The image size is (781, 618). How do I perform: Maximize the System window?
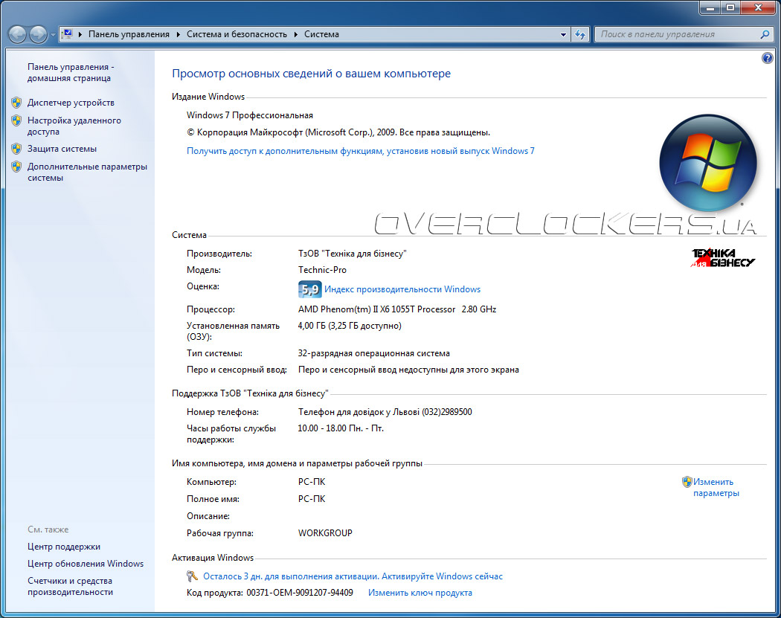[730, 7]
